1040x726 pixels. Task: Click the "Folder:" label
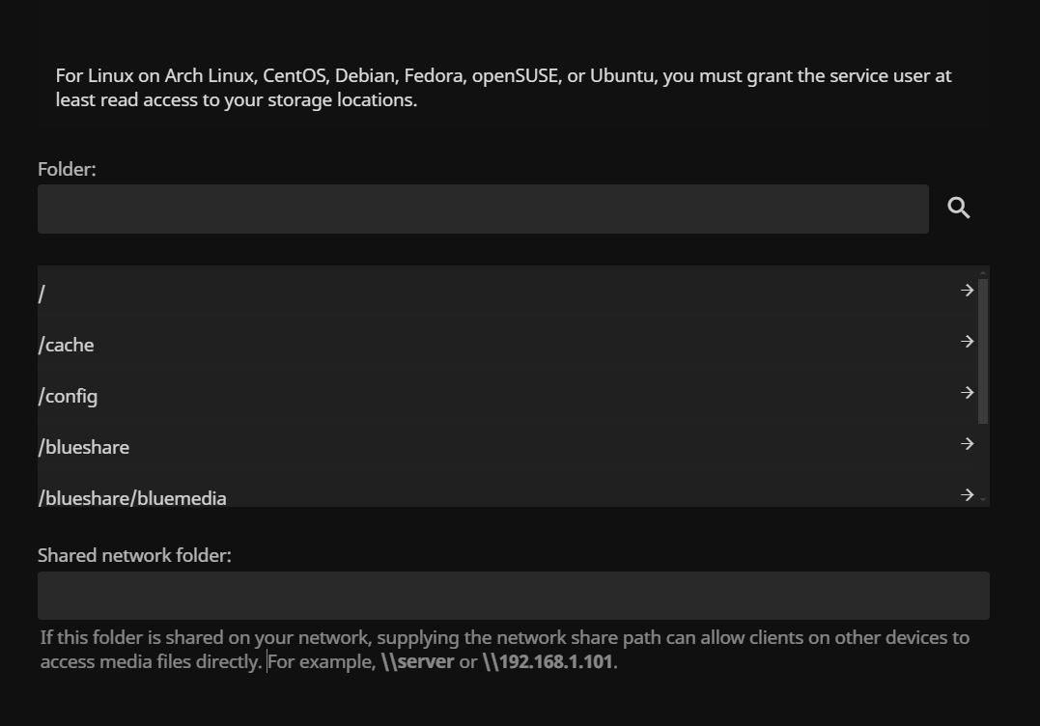pyautogui.click(x=67, y=170)
